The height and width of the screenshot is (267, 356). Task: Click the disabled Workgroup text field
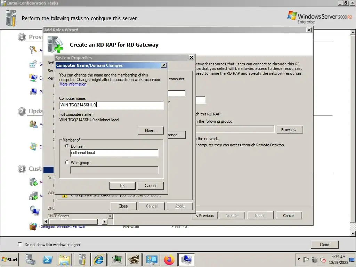(x=114, y=170)
